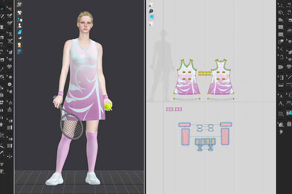
Task: Select the blue Select/Move cross tool
Action: pos(2,9)
